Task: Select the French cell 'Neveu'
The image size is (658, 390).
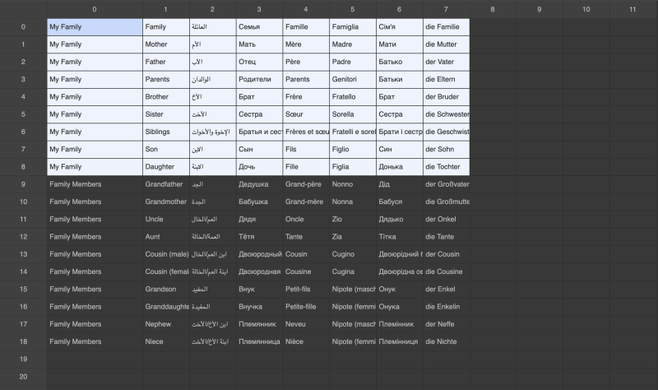Action: click(x=306, y=324)
